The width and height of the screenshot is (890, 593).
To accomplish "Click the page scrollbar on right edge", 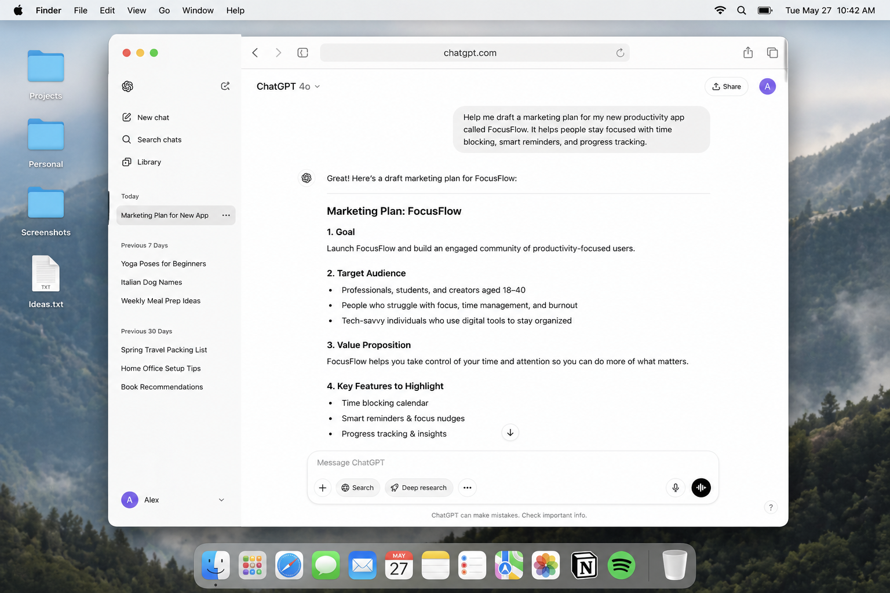I will point(786,61).
